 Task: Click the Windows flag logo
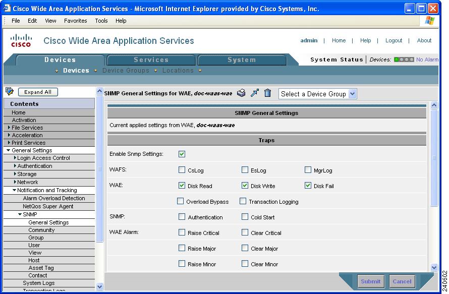pos(429,21)
